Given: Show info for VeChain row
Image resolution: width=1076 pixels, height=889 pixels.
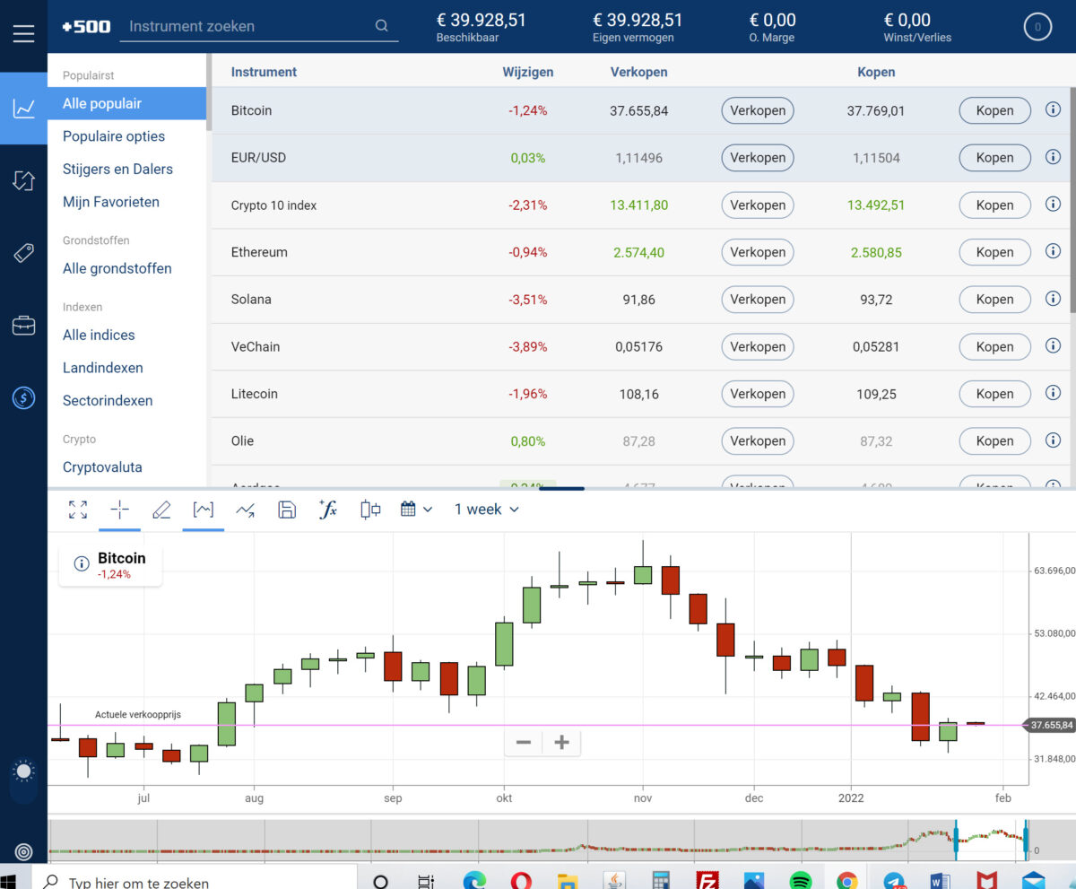Looking at the screenshot, I should click(x=1053, y=346).
